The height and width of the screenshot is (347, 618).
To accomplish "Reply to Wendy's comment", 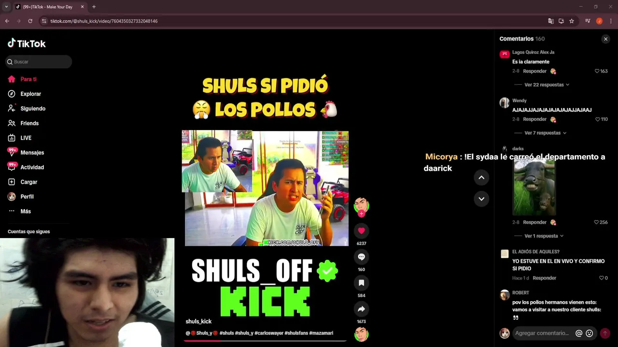I will tap(534, 120).
